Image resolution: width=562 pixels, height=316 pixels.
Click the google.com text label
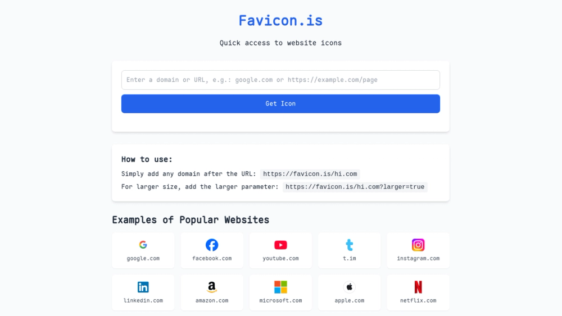click(x=143, y=258)
